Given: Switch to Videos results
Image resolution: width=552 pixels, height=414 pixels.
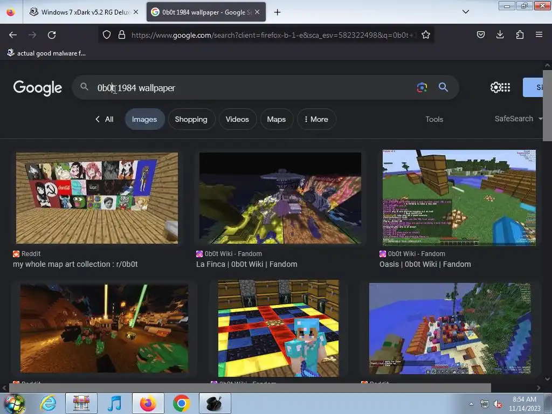Looking at the screenshot, I should coord(237,119).
